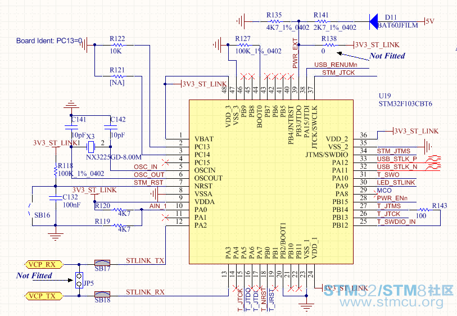This screenshot has width=457, height=316.
Task: Click the BAT60JFILM diode value text
Action: pos(397,25)
